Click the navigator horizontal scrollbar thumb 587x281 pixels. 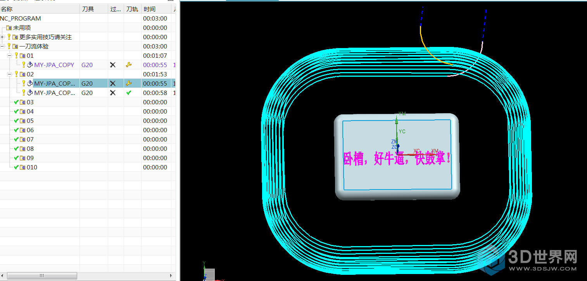coord(42,276)
